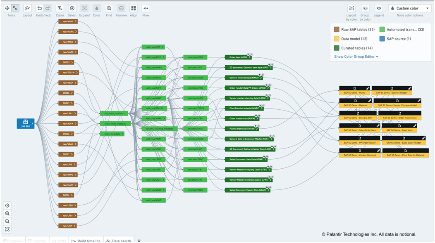
Task: Expand the bottom panel with chevron
Action: [x=139, y=241]
